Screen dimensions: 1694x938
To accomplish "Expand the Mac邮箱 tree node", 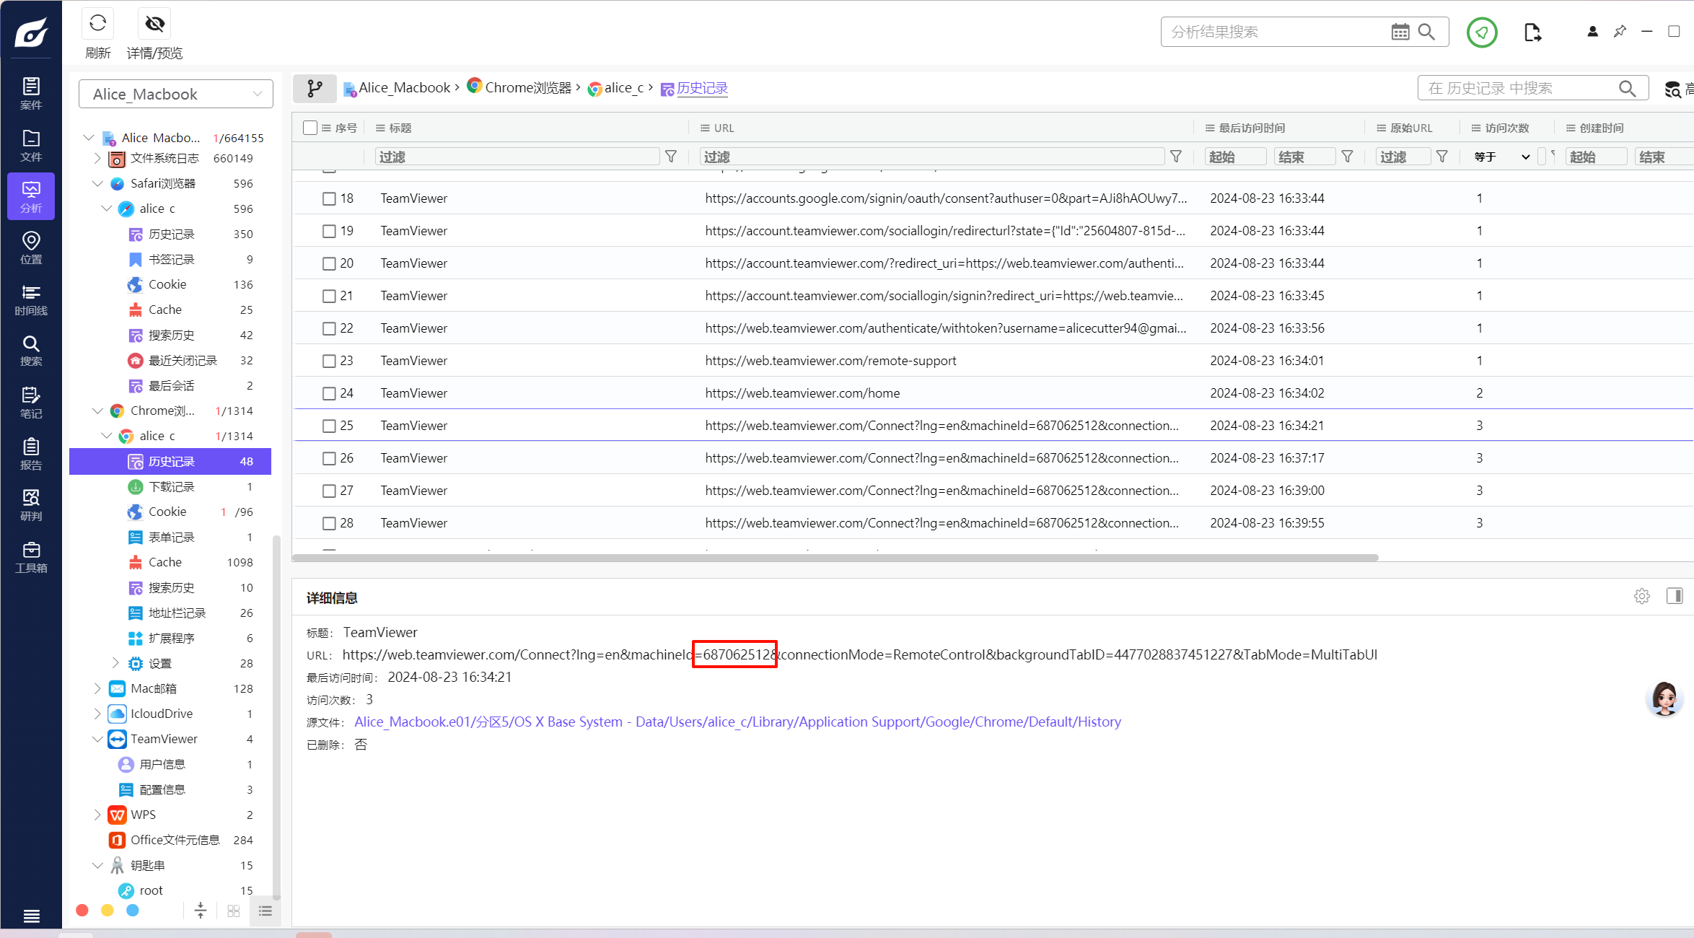I will [97, 688].
